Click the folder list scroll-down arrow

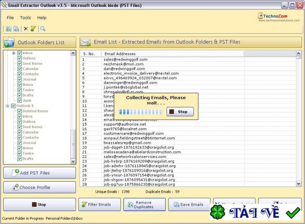(x=73, y=161)
